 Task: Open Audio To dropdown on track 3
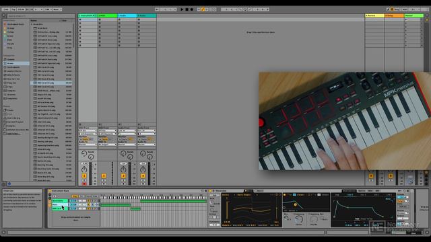click(127, 145)
